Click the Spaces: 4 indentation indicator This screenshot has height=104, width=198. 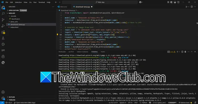[123, 103]
